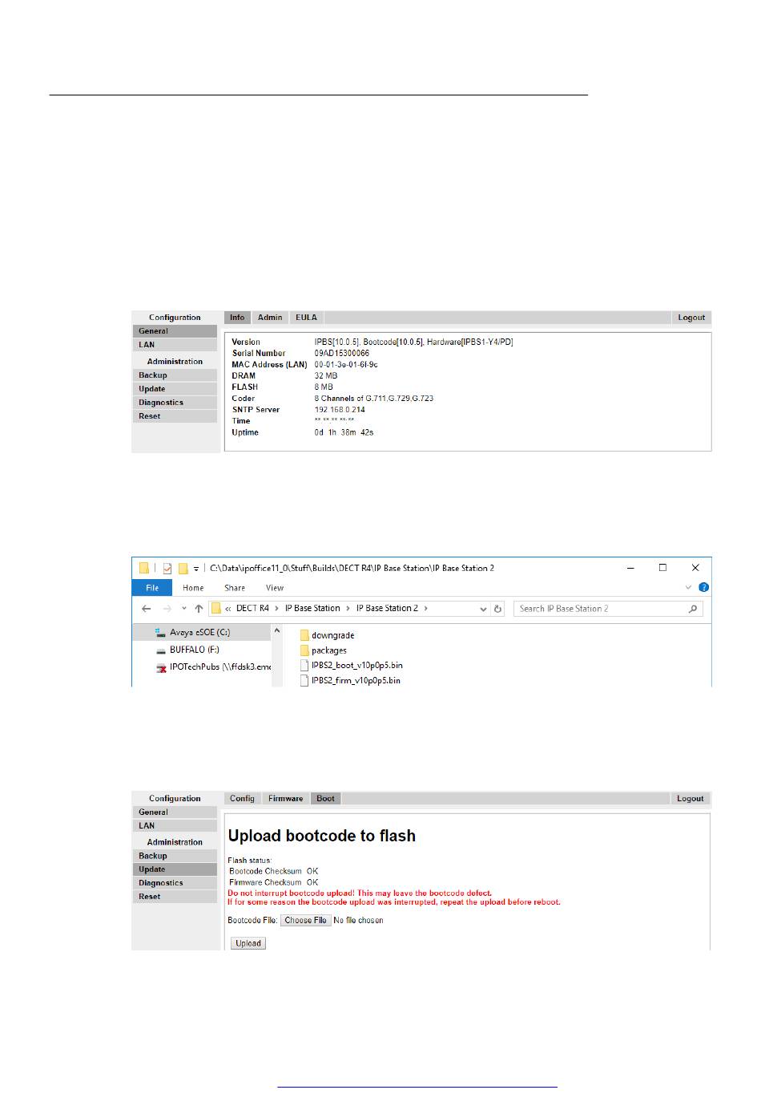Open the recent locations dropdown arrow
The width and height of the screenshot is (761, 1098).
[x=184, y=609]
